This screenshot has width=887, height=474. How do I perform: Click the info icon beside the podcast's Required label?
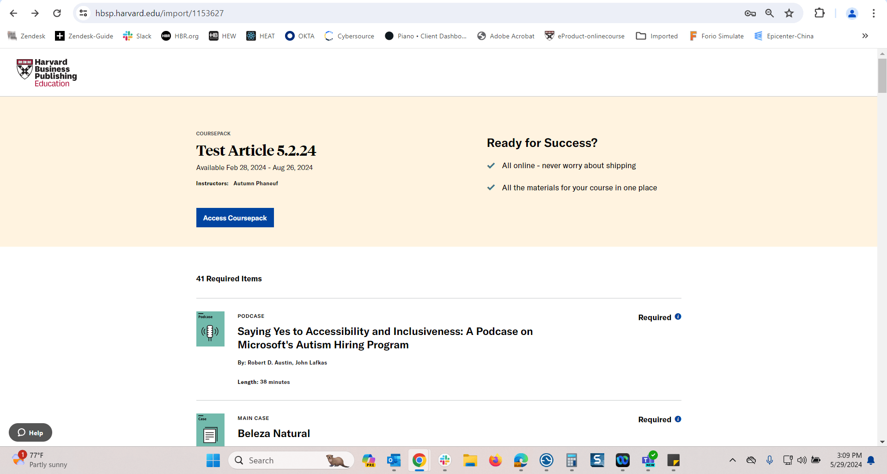[x=678, y=316]
